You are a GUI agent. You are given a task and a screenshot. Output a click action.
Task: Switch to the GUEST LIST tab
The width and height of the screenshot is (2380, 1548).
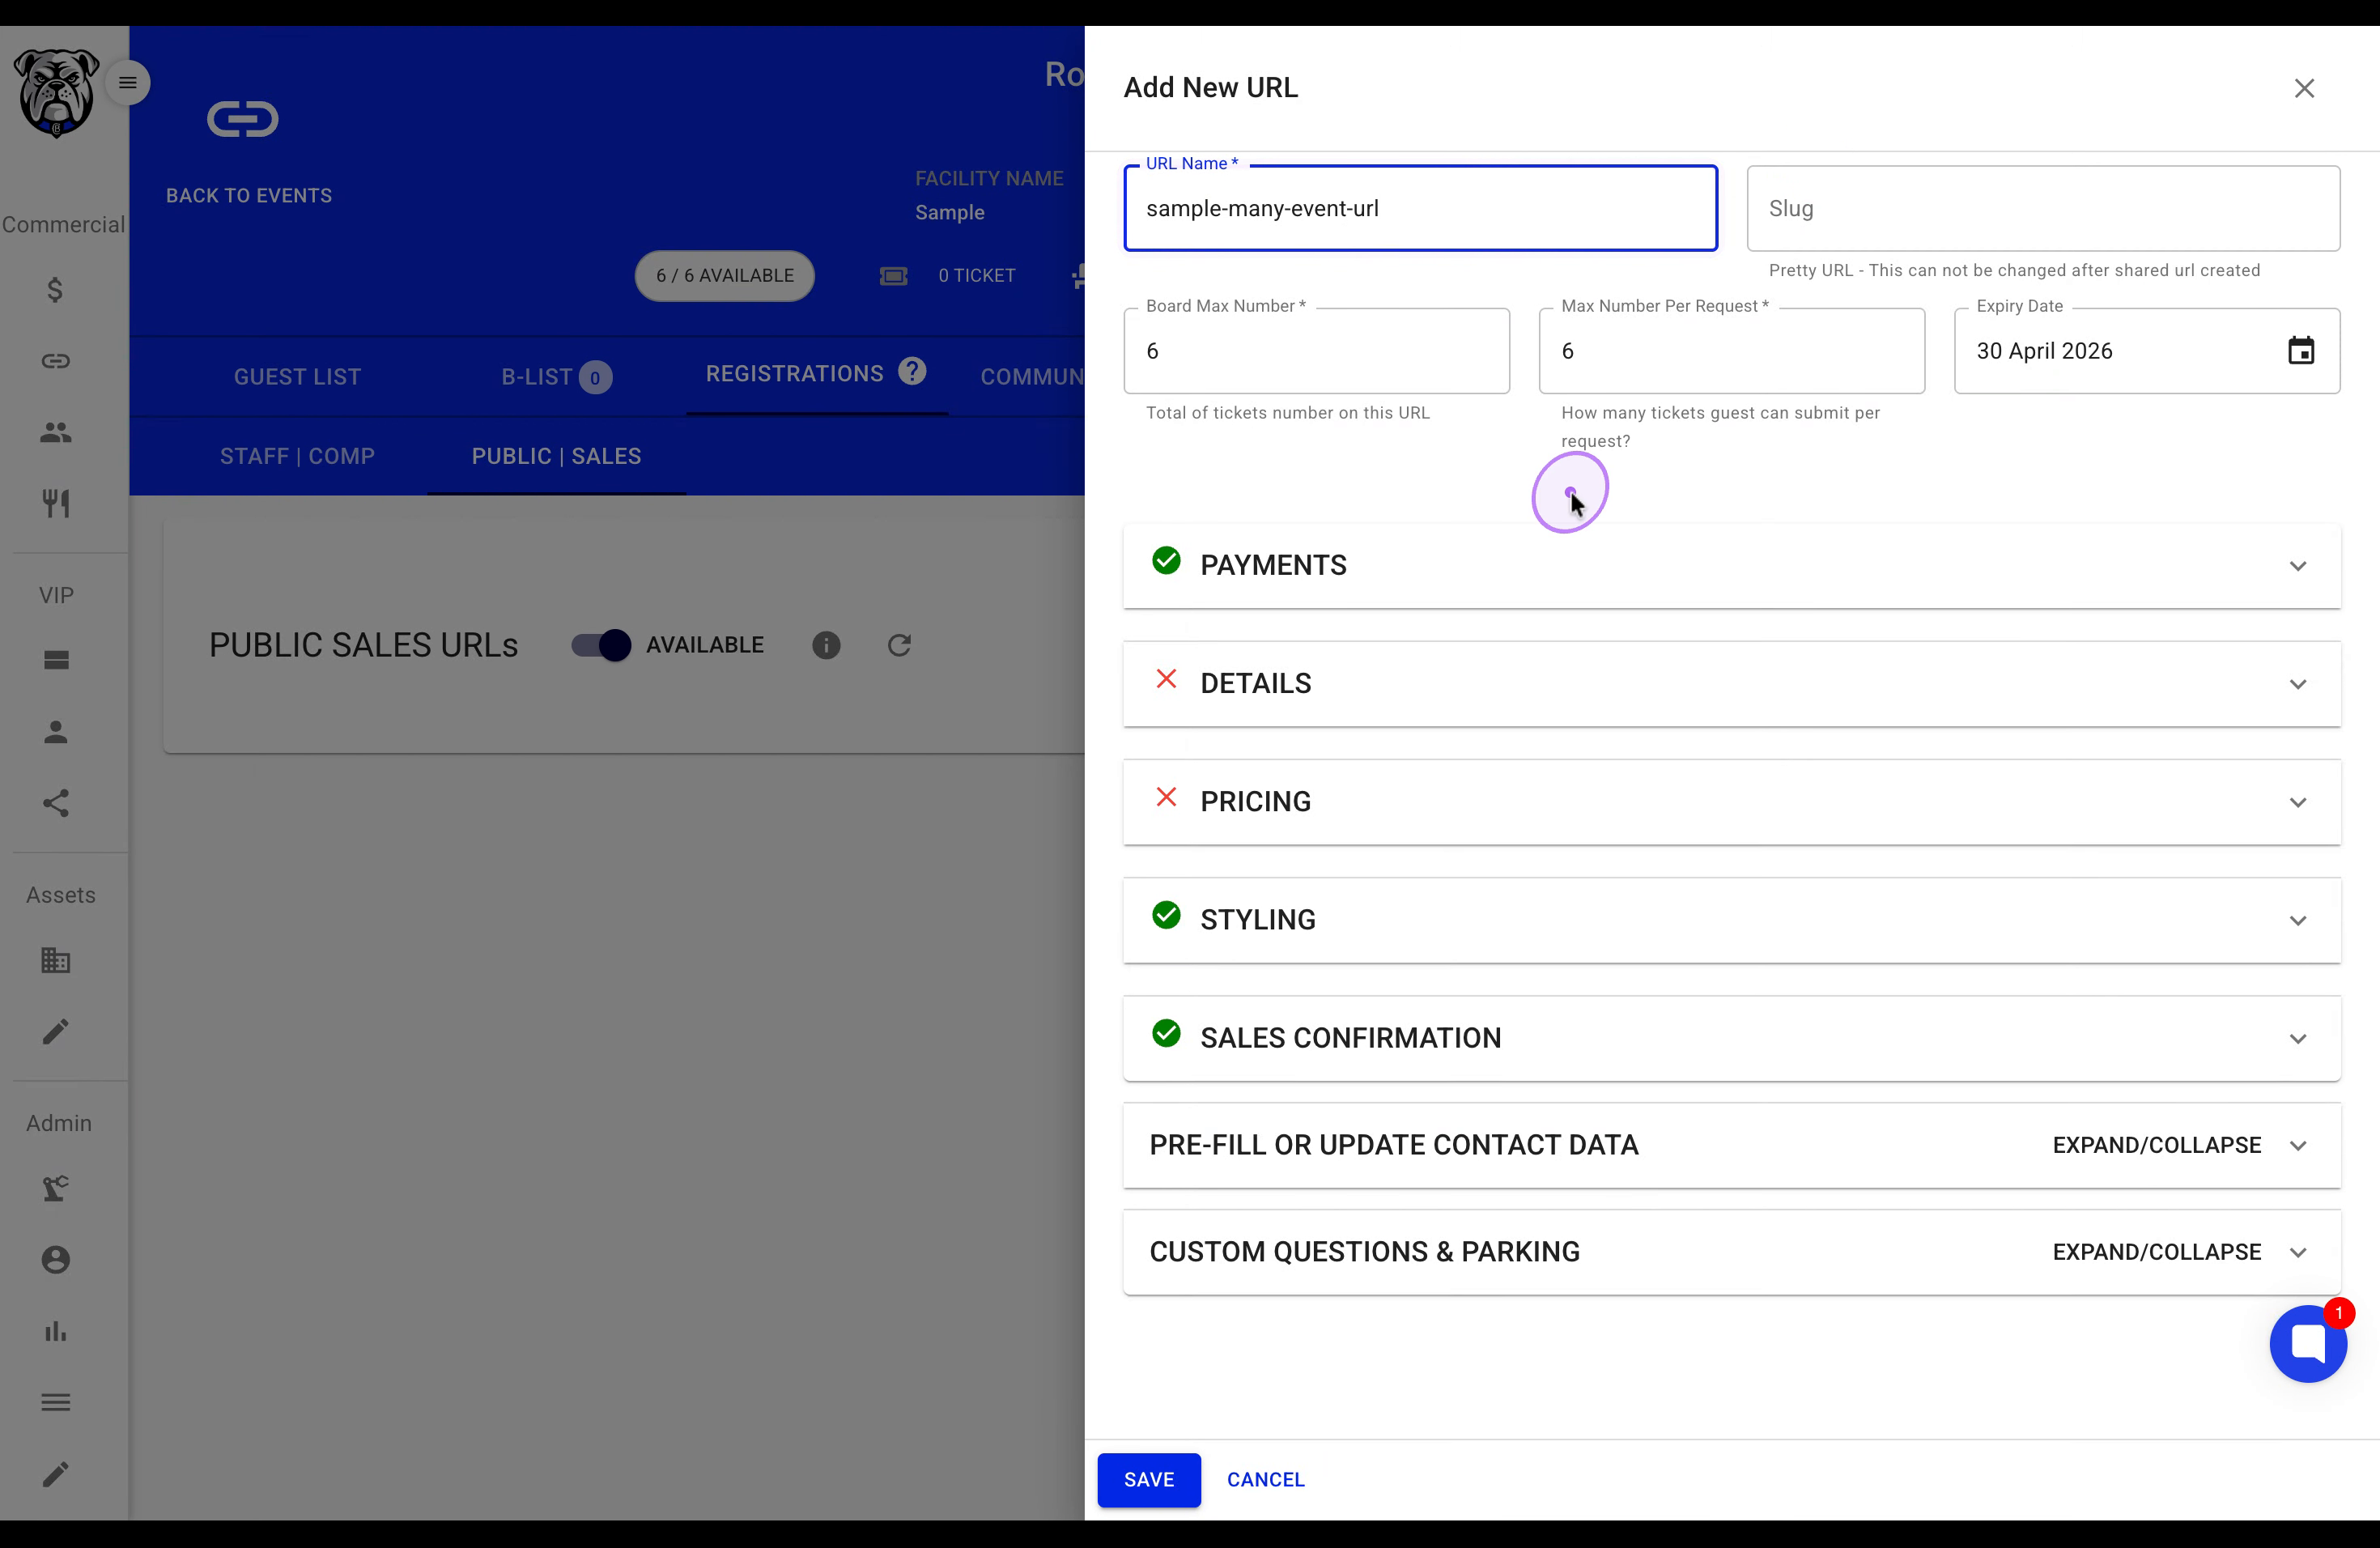coord(297,377)
